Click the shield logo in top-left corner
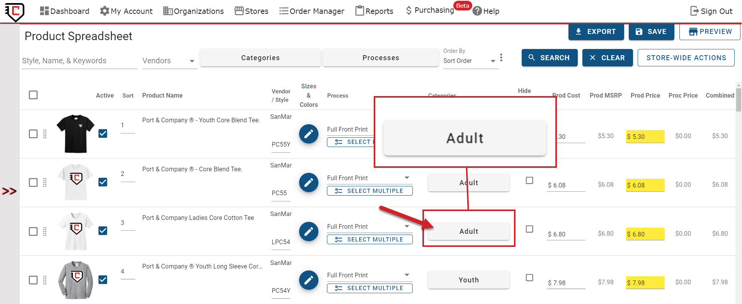The width and height of the screenshot is (742, 304). point(15,12)
